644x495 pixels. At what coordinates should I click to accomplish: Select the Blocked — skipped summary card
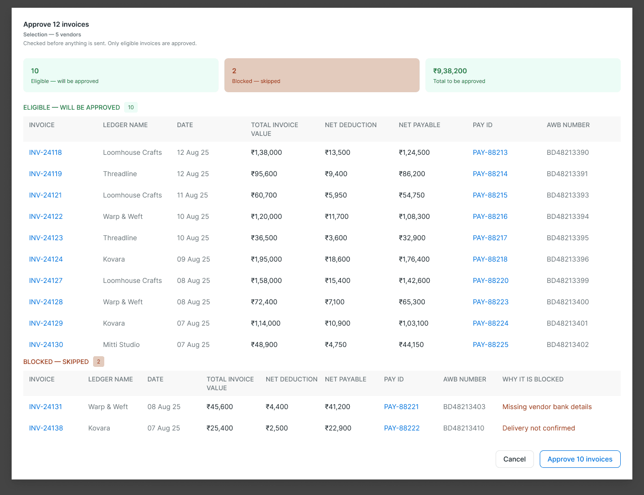pyautogui.click(x=322, y=75)
